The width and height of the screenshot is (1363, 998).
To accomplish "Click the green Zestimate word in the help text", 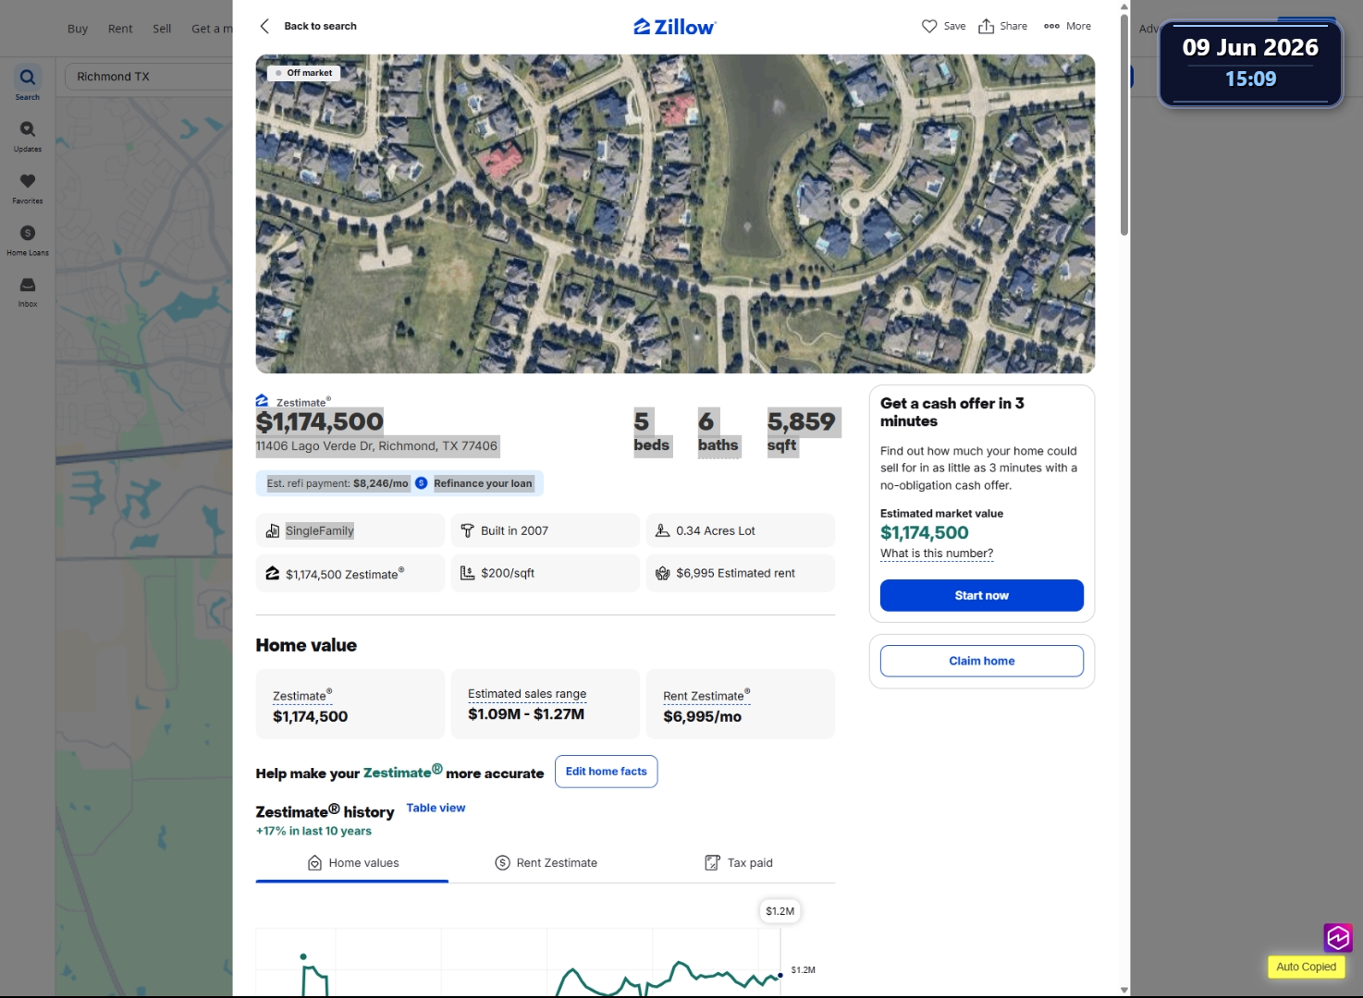I will click(403, 772).
